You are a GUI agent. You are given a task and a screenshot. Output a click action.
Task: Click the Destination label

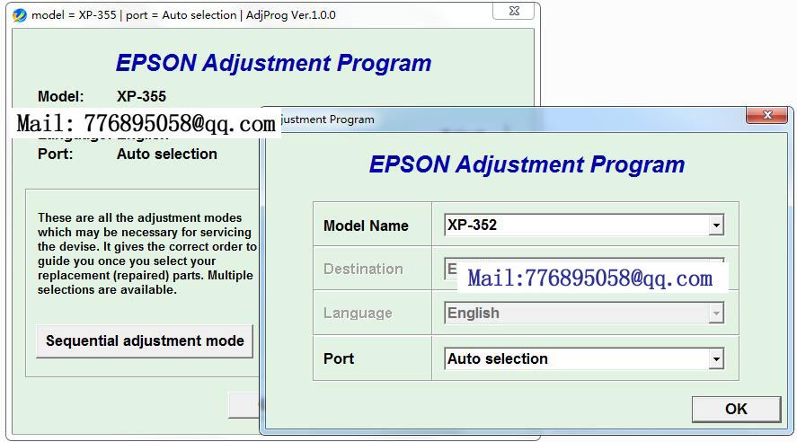point(363,269)
